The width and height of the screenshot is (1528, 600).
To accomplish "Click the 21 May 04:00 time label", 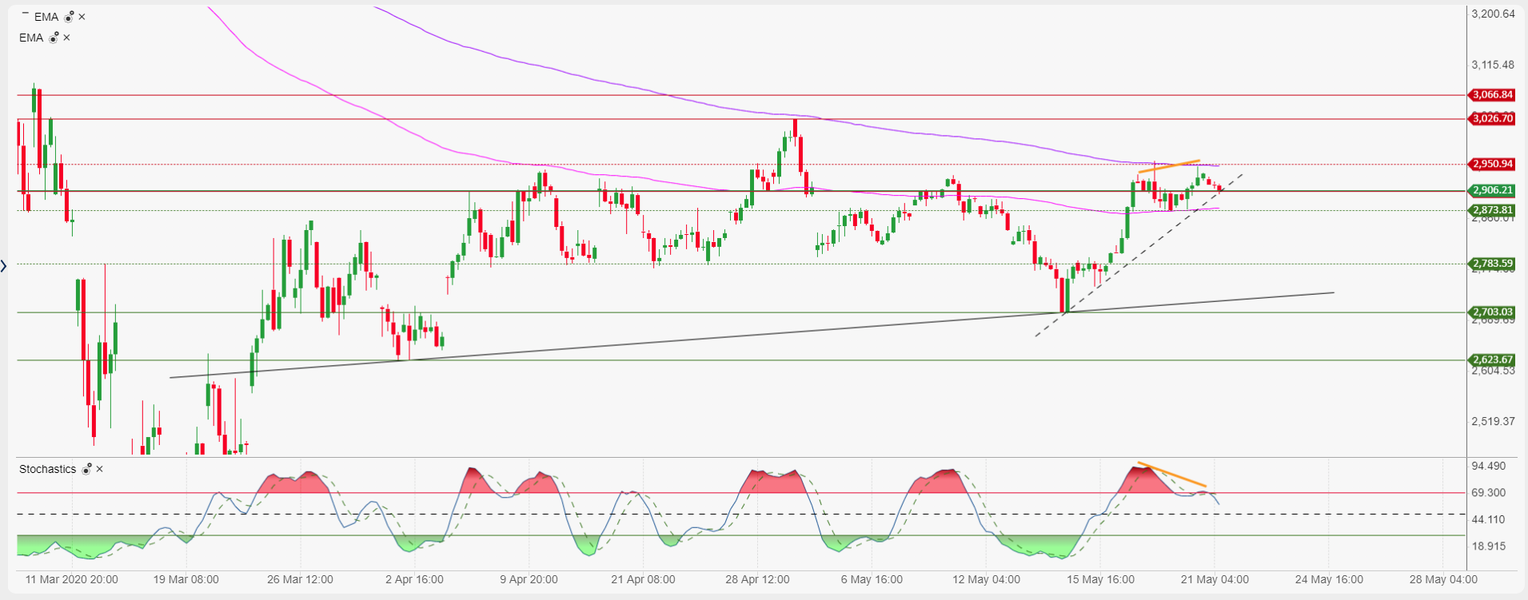I will click(1215, 579).
